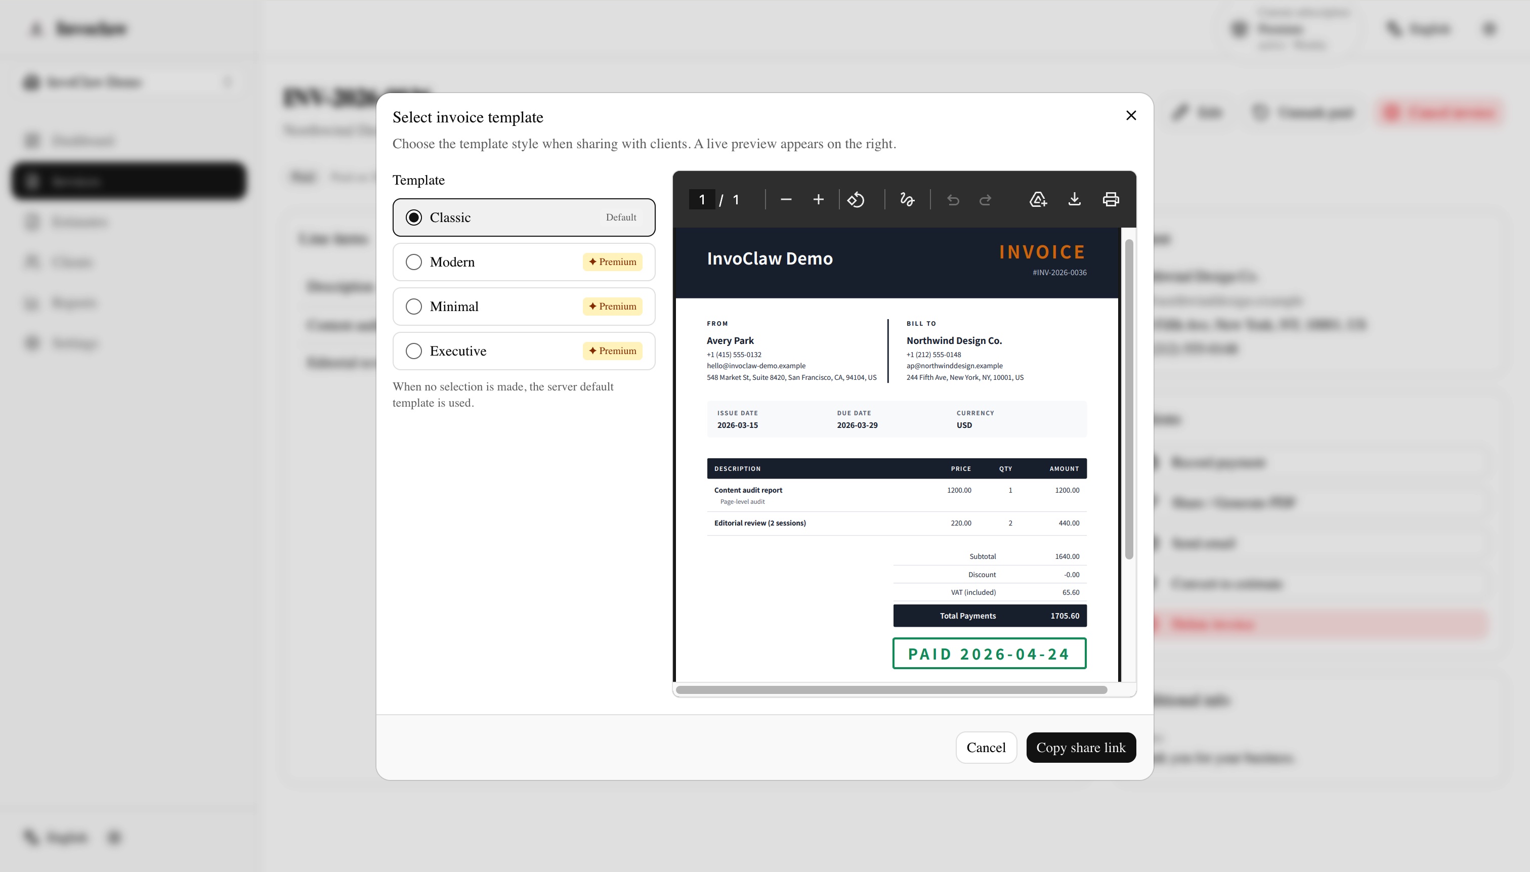The image size is (1530, 872).
Task: Cancel the template selection
Action: 986,748
